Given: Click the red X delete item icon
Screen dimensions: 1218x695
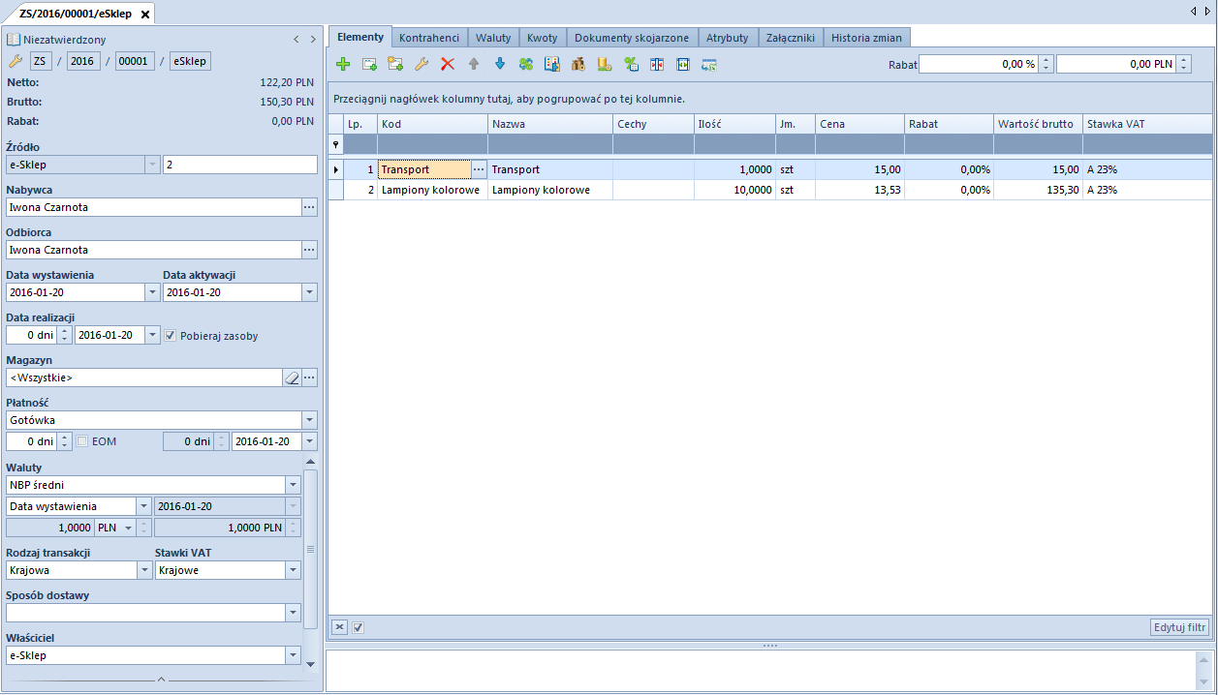Looking at the screenshot, I should coord(448,64).
